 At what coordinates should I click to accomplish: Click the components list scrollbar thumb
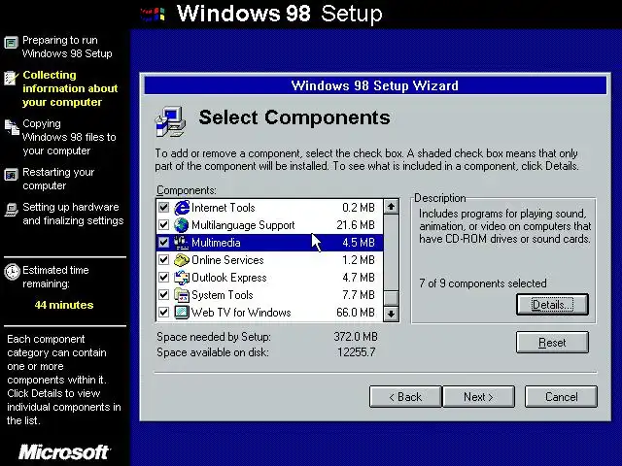pyautogui.click(x=391, y=298)
